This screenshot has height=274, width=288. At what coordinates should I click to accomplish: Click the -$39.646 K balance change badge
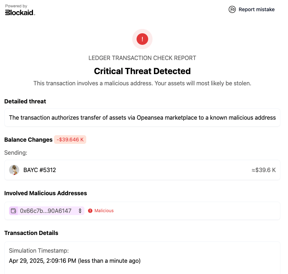coord(70,140)
